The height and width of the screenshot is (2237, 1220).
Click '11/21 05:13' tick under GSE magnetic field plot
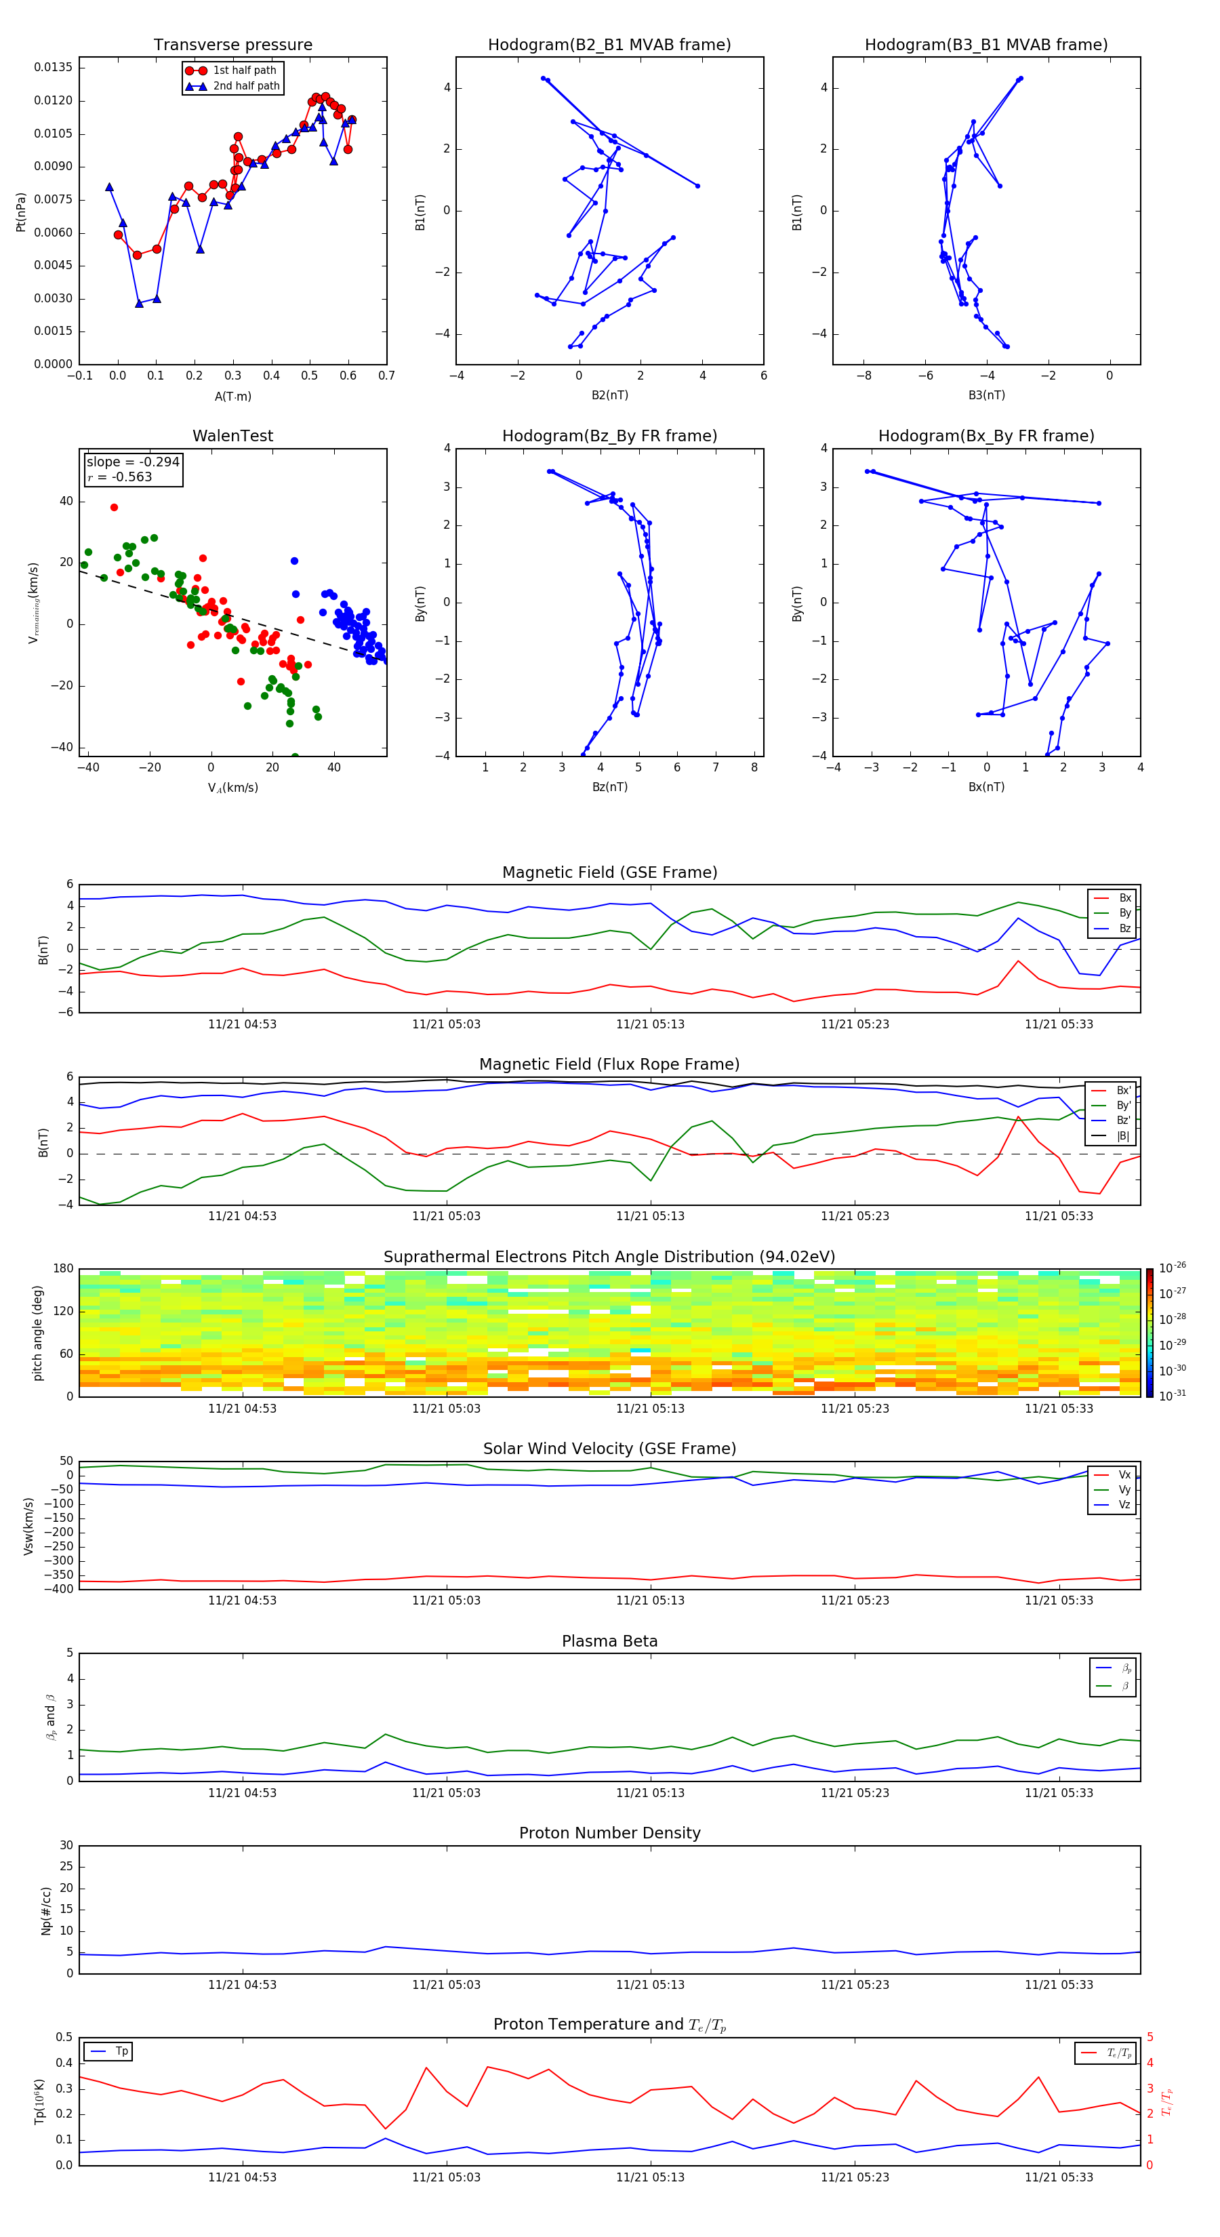(x=651, y=1025)
